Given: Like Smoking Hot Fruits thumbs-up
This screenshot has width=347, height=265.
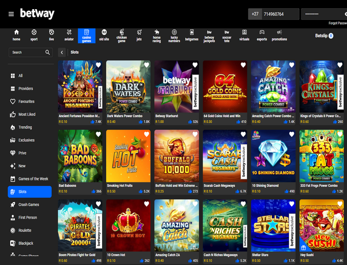Looking at the screenshot, I should click(140, 192).
